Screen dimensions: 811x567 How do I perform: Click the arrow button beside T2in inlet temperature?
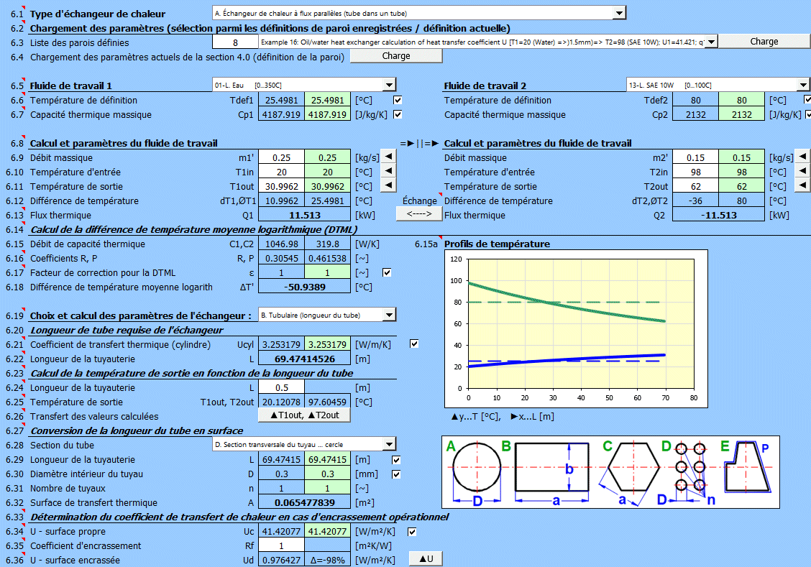click(803, 172)
